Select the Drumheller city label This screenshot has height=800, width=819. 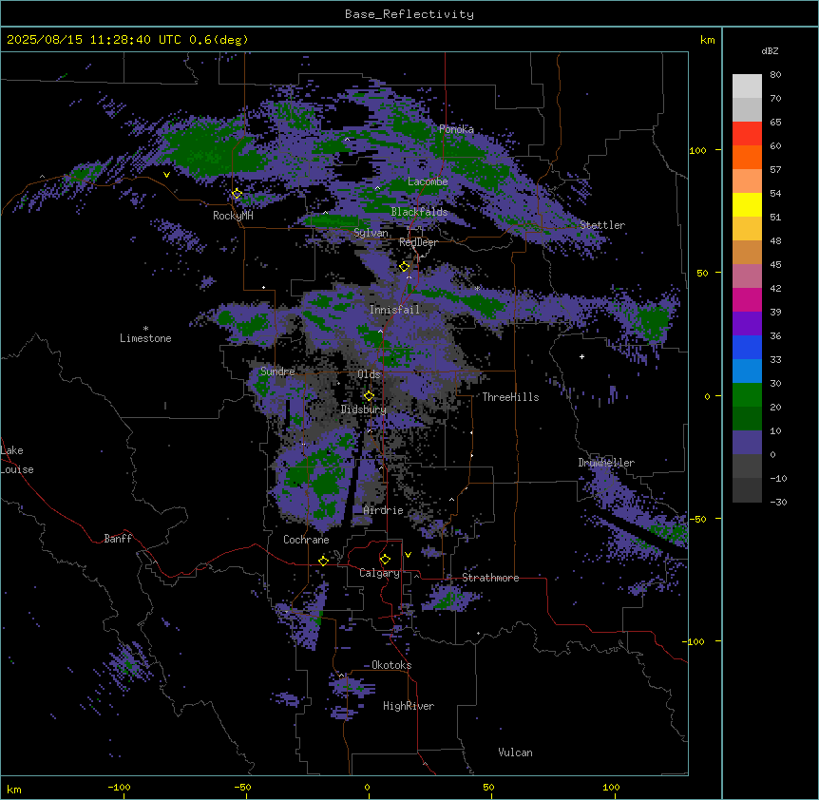click(606, 463)
